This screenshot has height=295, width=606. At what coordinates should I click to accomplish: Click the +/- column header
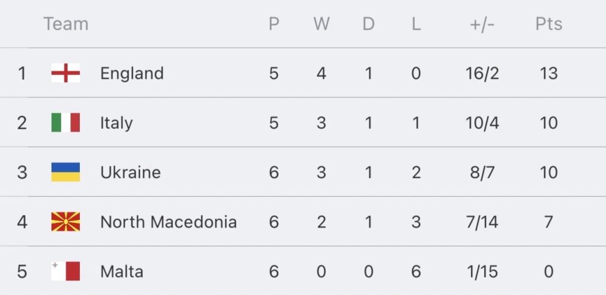[x=482, y=24]
